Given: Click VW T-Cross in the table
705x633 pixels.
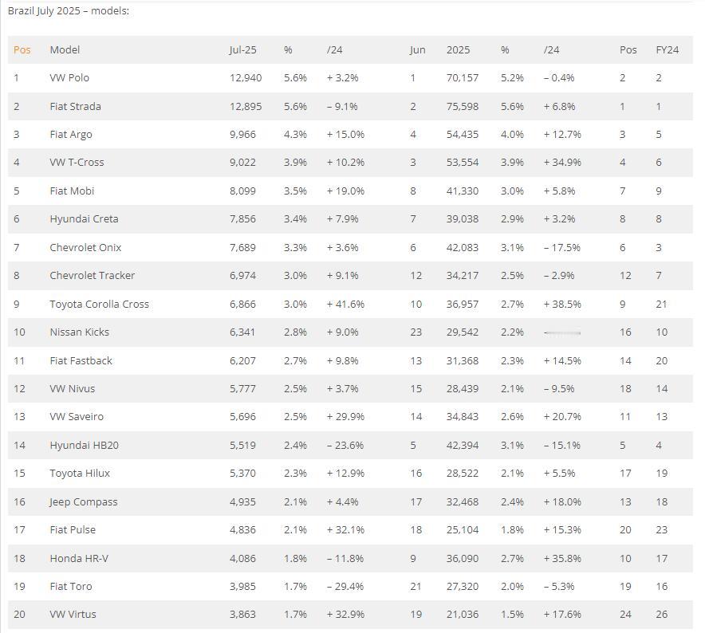Looking at the screenshot, I should (77, 163).
